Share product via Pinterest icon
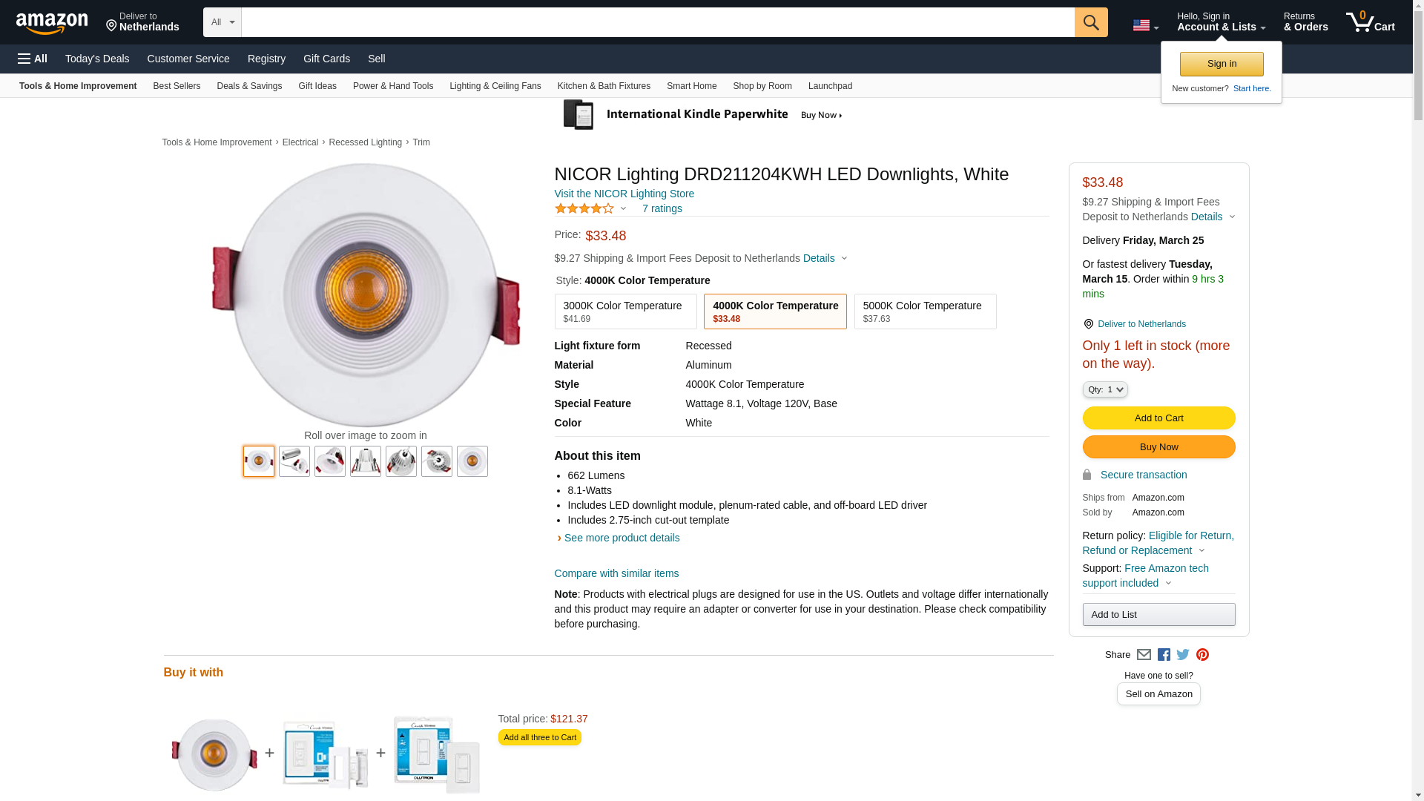This screenshot has width=1424, height=801. coord(1202,655)
